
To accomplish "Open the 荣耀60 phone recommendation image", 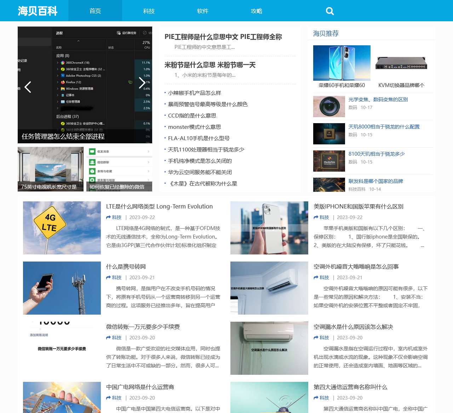I will pyautogui.click(x=342, y=63).
